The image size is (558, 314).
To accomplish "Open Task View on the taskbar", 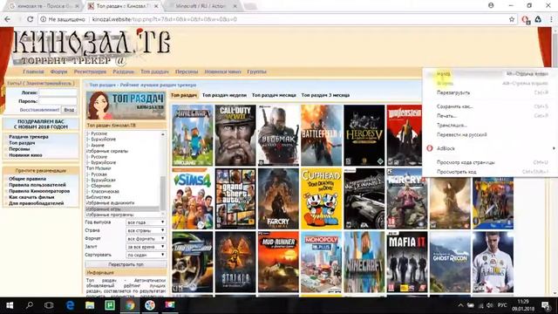I will pyautogui.click(x=49, y=305).
